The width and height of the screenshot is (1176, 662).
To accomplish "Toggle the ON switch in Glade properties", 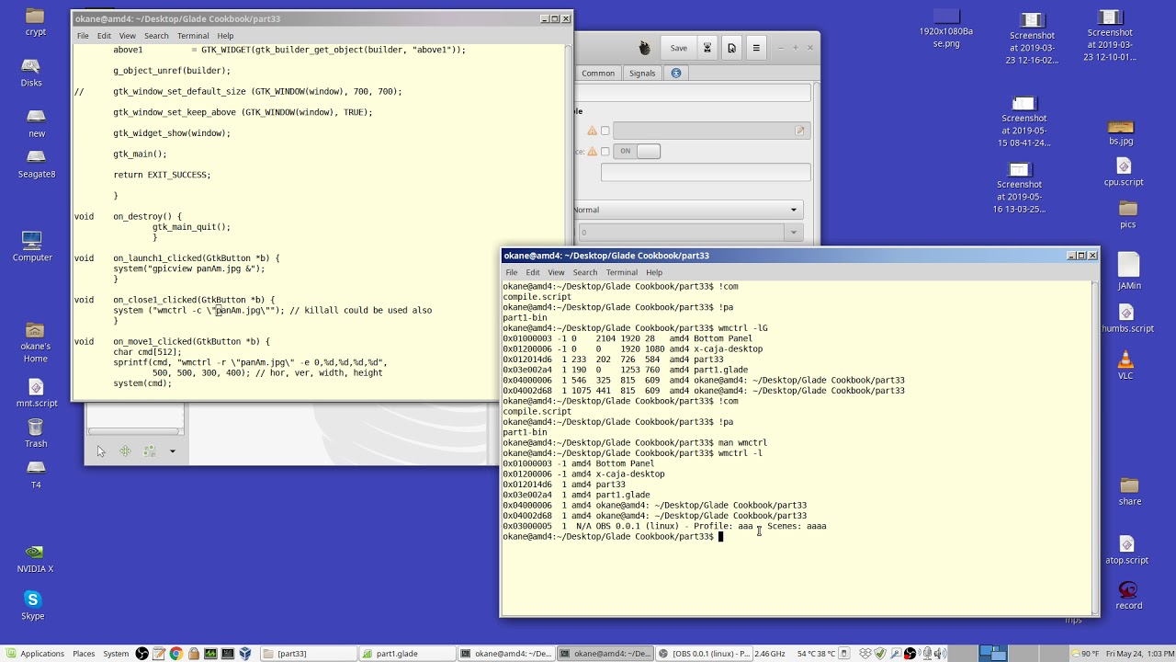I will pyautogui.click(x=637, y=152).
